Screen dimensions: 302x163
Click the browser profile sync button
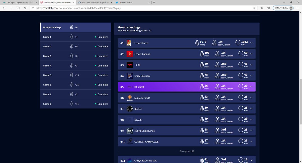point(283,8)
